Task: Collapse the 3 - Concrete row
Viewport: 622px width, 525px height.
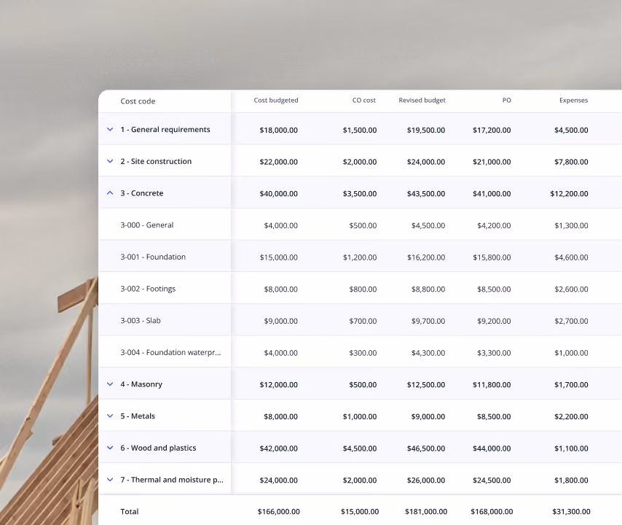Action: (110, 193)
